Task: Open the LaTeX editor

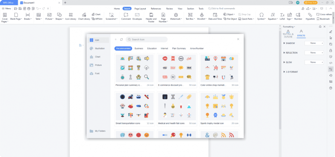Action: click(x=282, y=16)
